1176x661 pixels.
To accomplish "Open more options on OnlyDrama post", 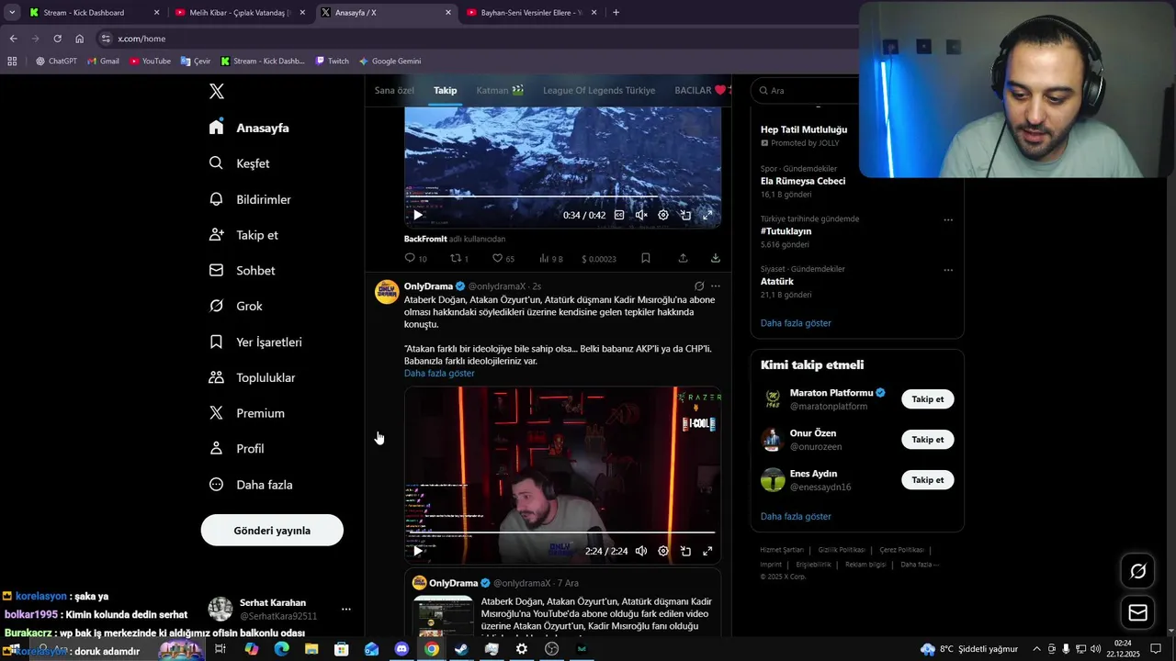I will tap(716, 286).
